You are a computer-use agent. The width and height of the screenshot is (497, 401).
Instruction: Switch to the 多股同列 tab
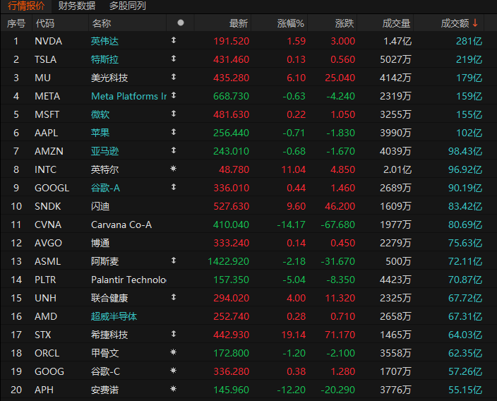[127, 6]
